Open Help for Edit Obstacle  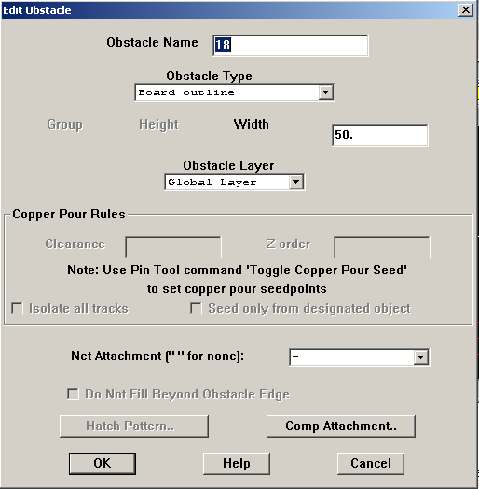237,464
